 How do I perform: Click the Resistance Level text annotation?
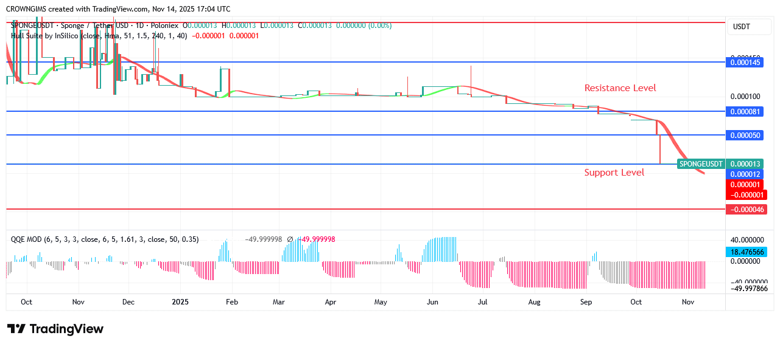click(620, 88)
